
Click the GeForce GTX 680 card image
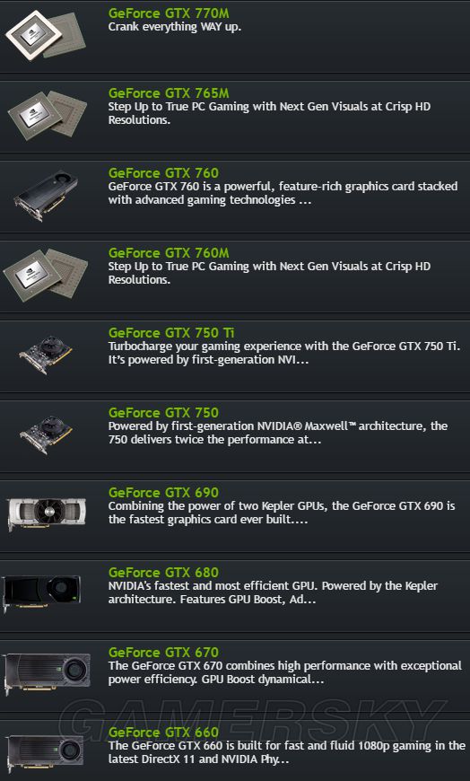tap(41, 593)
